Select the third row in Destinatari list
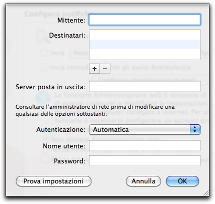Screen dimensions: 215x204 (x=144, y=54)
